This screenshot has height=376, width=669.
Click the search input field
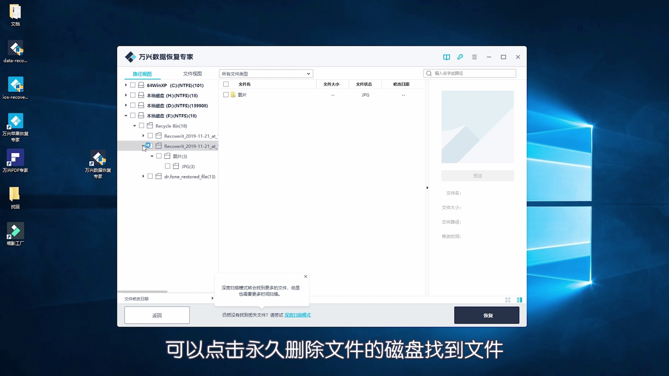click(469, 73)
